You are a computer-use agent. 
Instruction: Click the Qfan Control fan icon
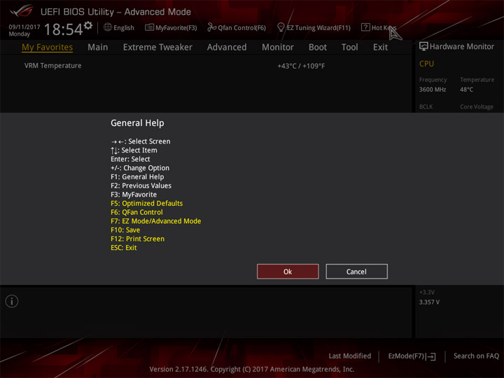[x=211, y=27]
